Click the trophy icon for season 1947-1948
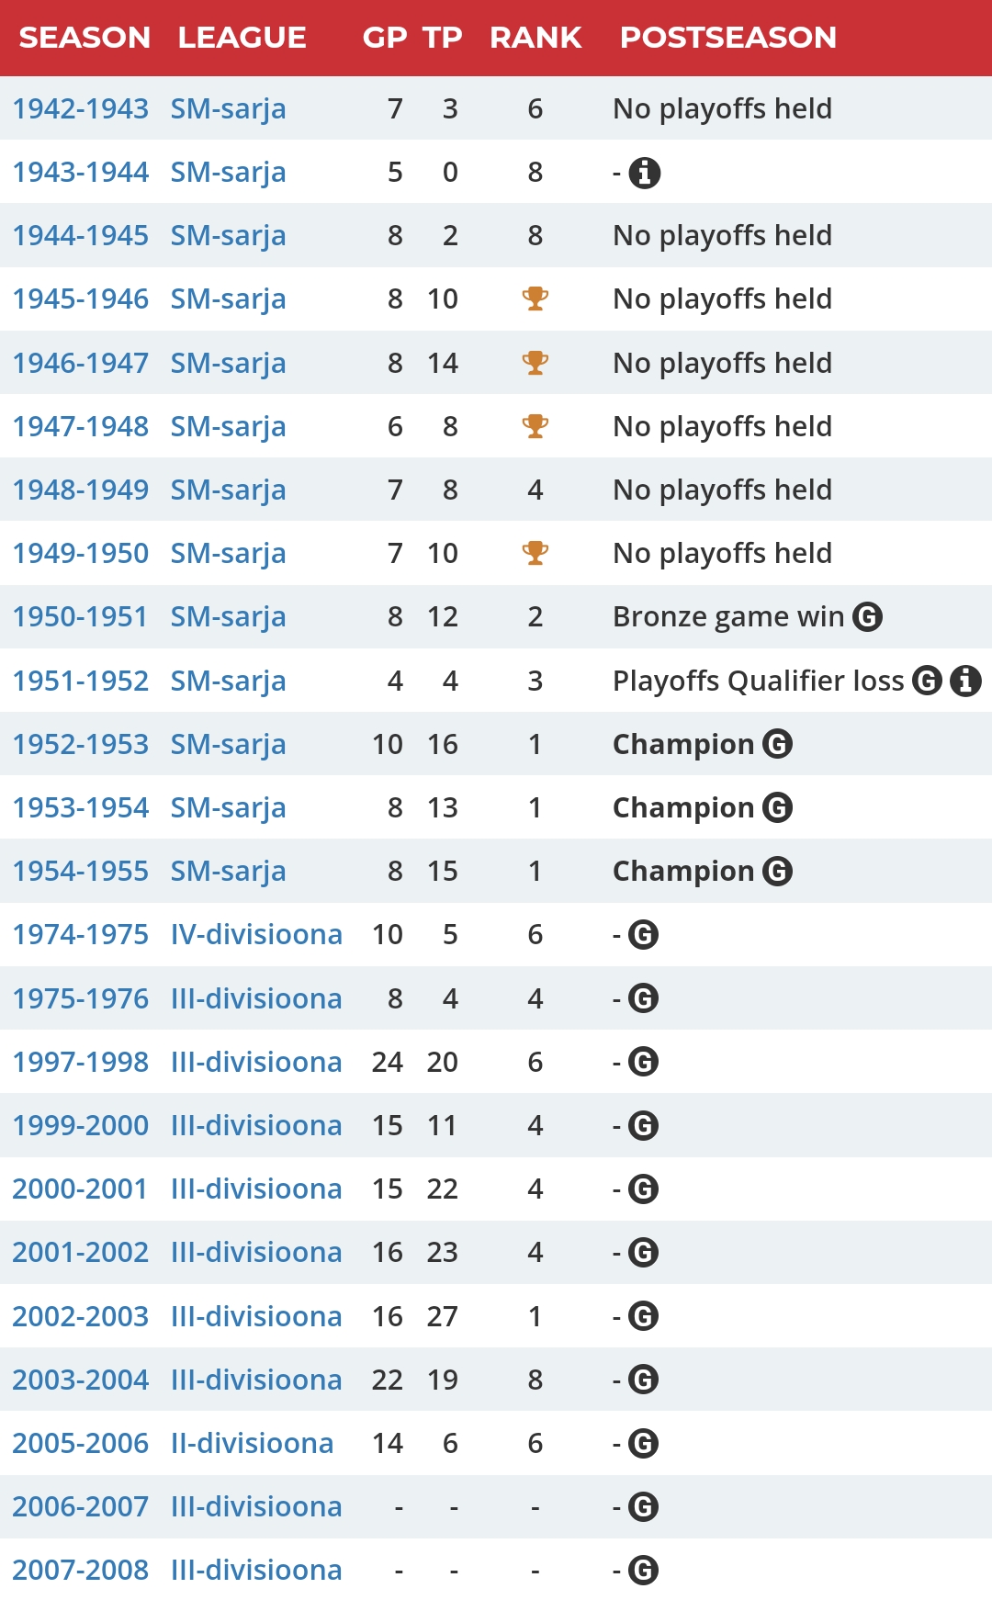Viewport: 992px width, 1600px height. (535, 426)
